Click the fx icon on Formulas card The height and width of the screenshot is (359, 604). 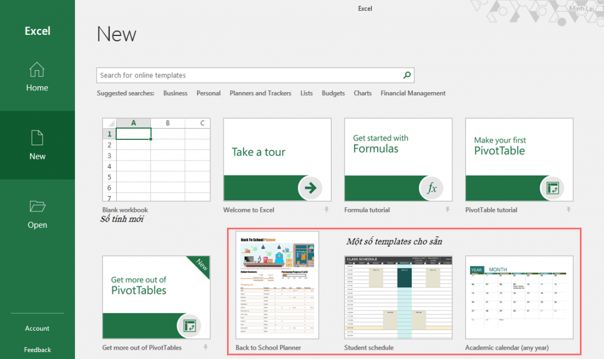point(431,188)
